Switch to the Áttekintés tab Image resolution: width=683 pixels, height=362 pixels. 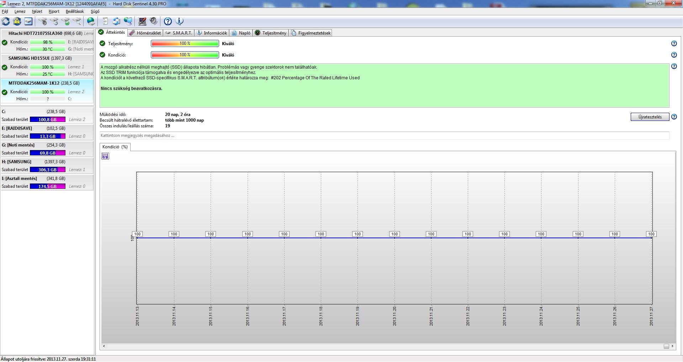click(x=112, y=32)
